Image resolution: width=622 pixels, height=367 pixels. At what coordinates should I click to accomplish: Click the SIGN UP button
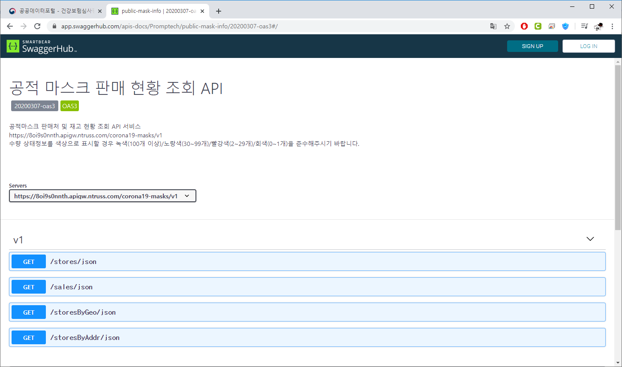pos(532,46)
